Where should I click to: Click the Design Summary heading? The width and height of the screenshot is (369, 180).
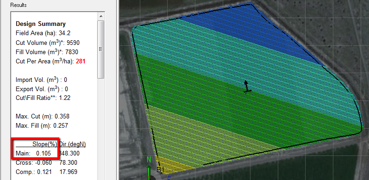coord(41,24)
